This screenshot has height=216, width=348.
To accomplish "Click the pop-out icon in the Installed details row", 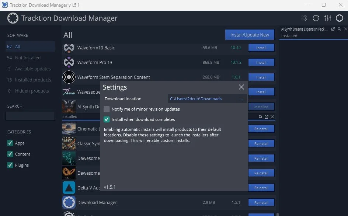I will pyautogui.click(x=266, y=117).
